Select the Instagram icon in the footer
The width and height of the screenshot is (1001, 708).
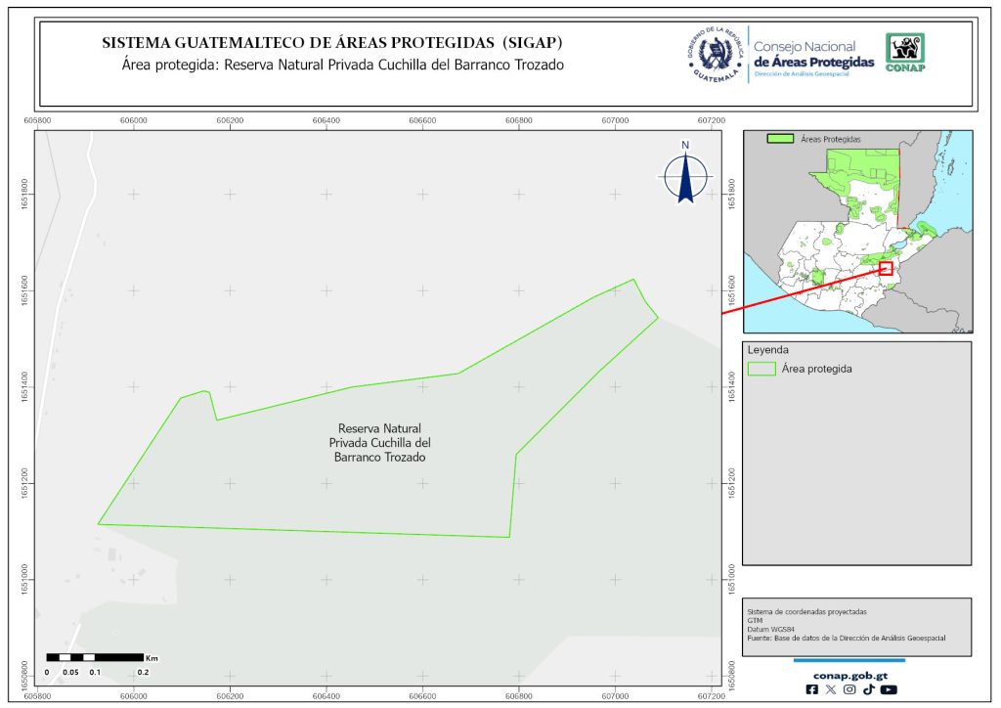coord(849,689)
